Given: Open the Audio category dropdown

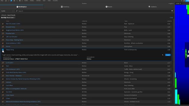Looking at the screenshot, I should pyautogui.click(x=7, y=11).
